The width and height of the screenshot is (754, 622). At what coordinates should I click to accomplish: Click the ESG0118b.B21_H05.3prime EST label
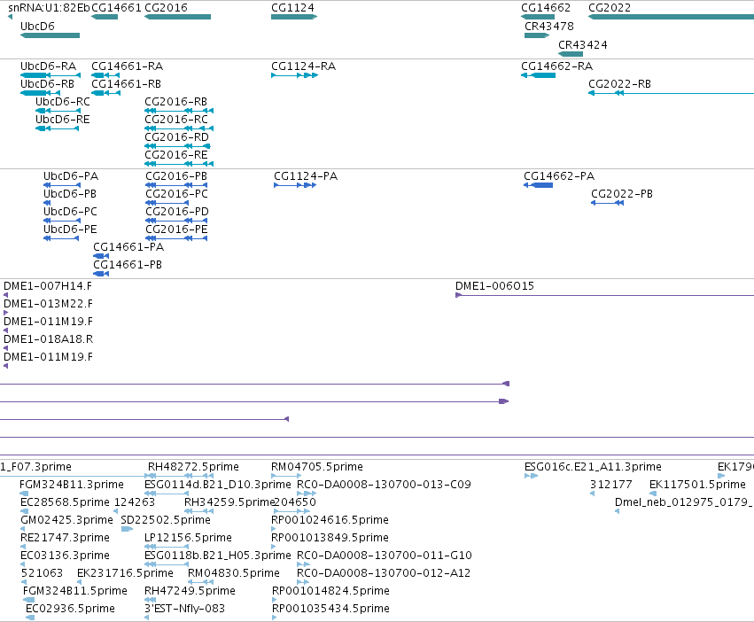[218, 556]
